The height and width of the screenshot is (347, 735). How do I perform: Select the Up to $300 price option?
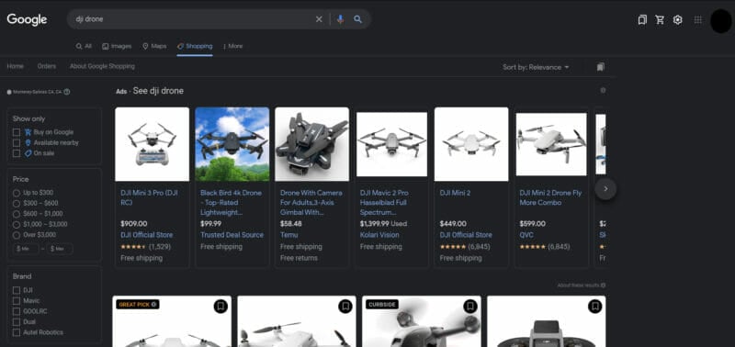[x=17, y=193]
